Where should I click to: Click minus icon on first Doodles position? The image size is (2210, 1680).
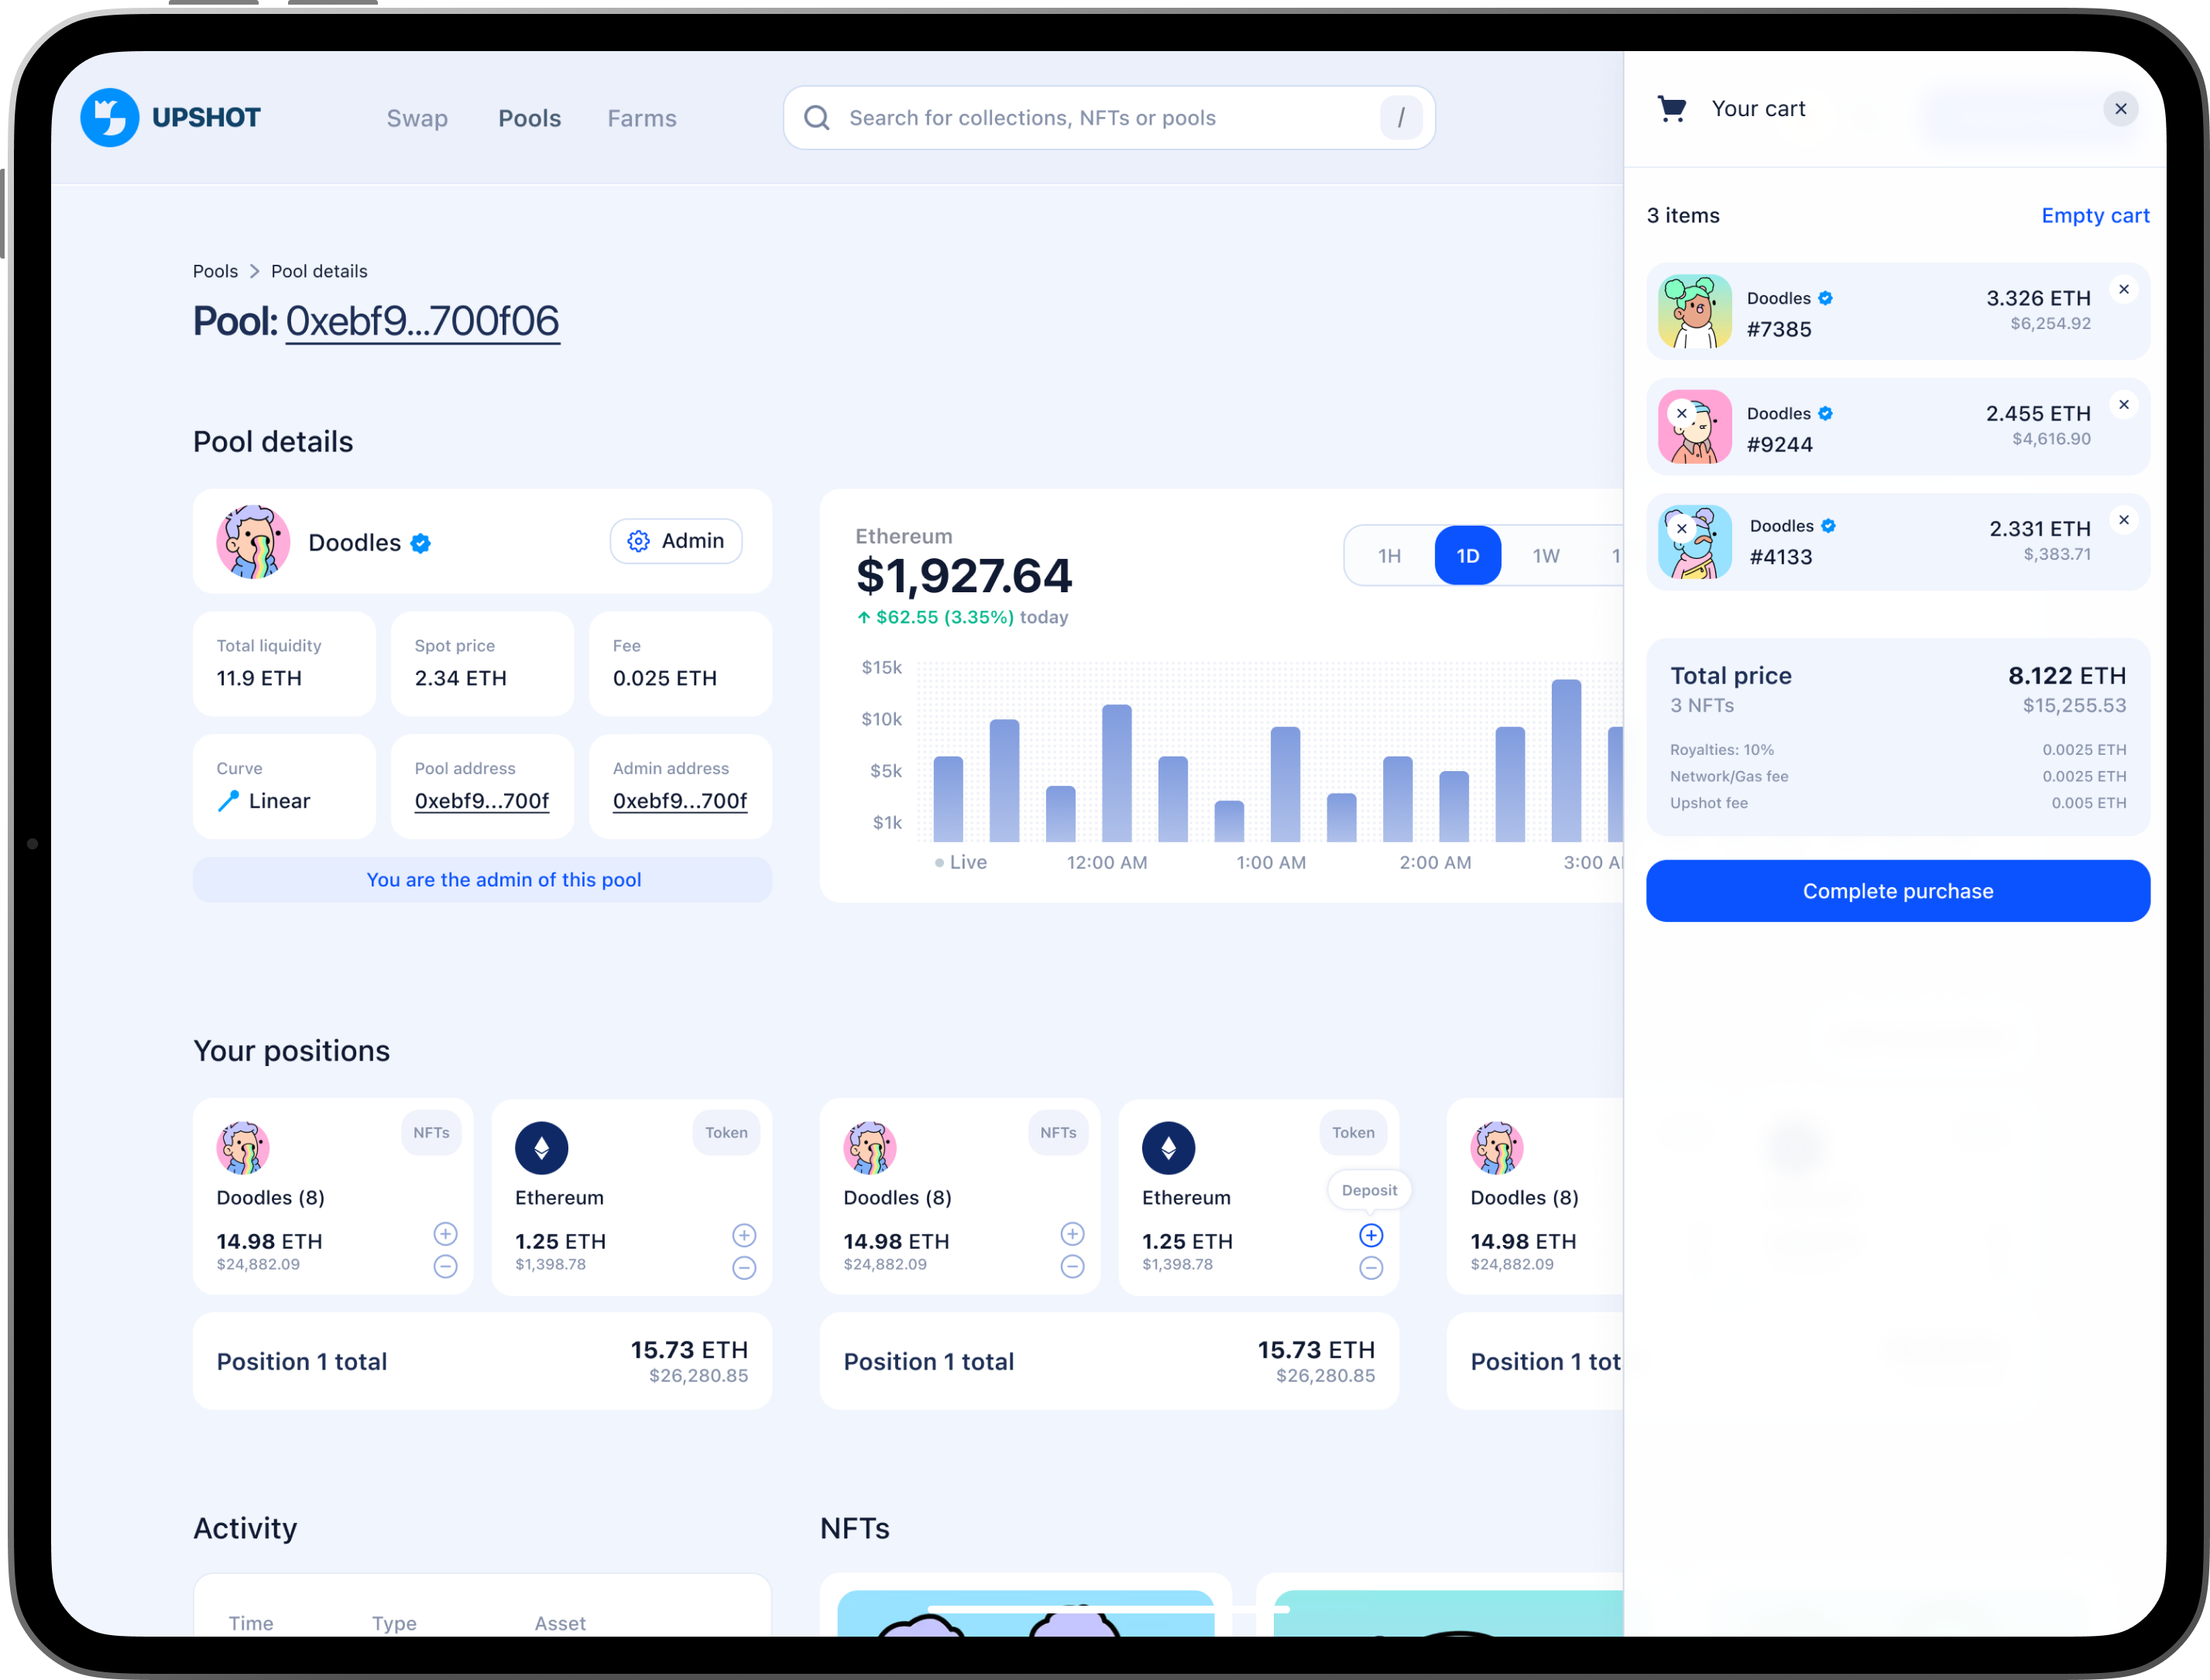(445, 1267)
